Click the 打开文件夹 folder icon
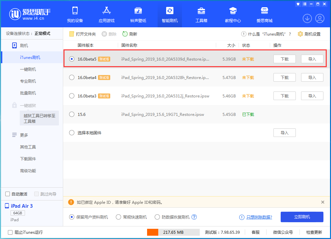The width and height of the screenshot is (331, 239). tap(71, 34)
